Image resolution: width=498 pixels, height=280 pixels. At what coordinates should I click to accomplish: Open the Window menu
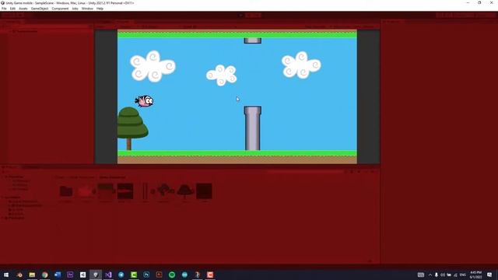click(87, 9)
